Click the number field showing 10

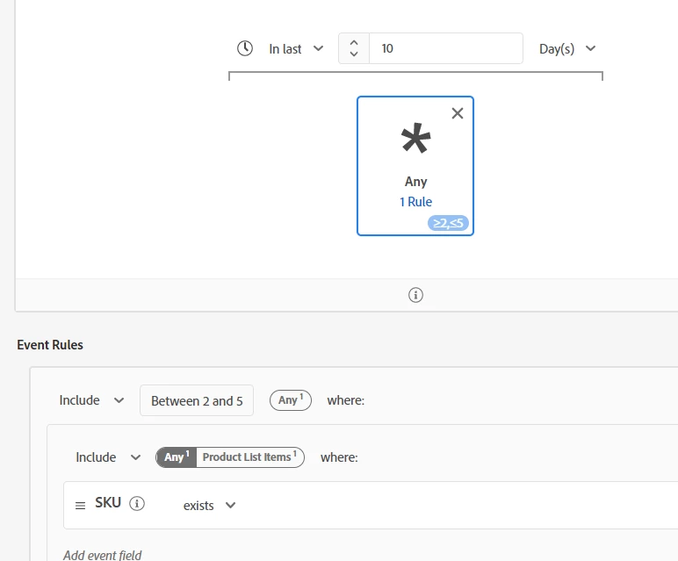click(x=446, y=48)
